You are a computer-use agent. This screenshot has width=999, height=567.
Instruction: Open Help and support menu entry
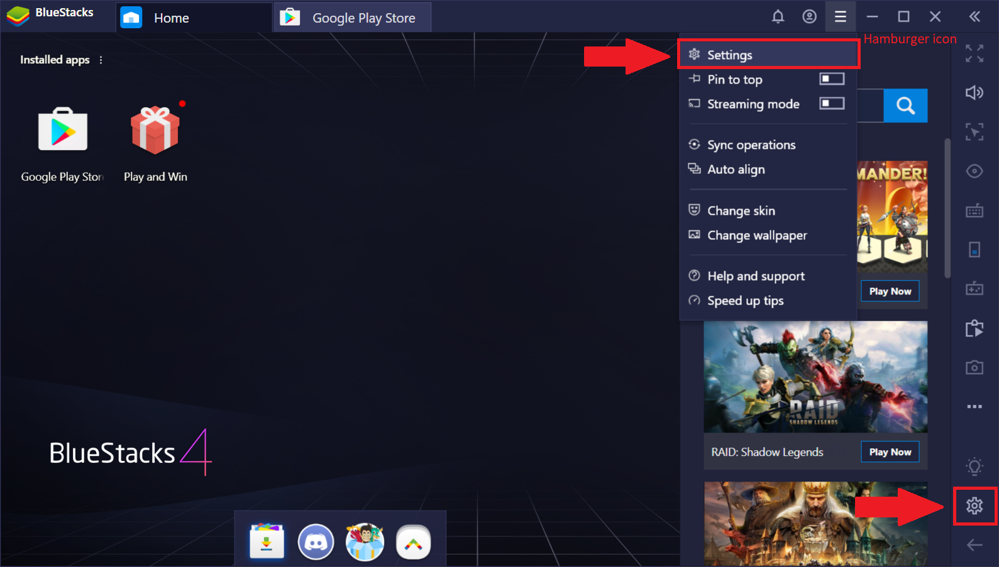pyautogui.click(x=768, y=276)
